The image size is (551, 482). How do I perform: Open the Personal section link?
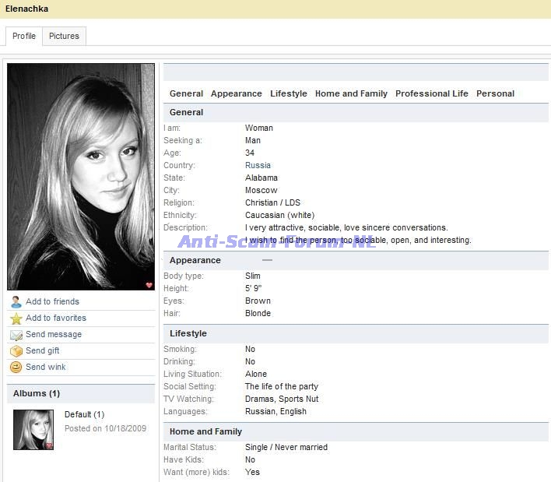pos(495,93)
